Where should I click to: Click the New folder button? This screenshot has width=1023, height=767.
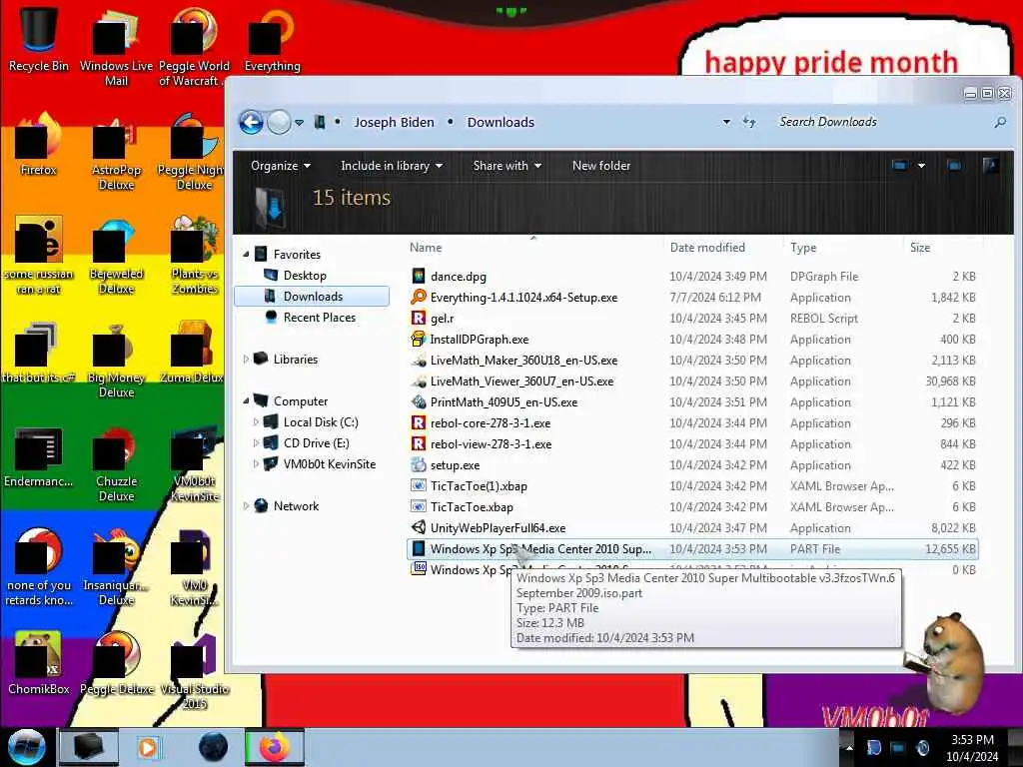point(600,166)
